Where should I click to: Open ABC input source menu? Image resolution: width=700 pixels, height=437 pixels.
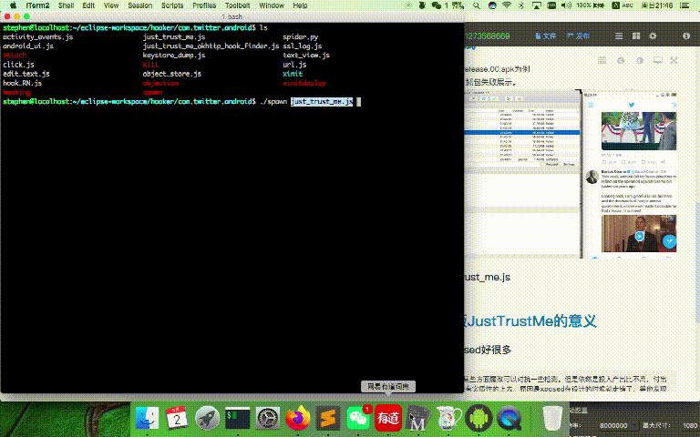tap(623, 5)
